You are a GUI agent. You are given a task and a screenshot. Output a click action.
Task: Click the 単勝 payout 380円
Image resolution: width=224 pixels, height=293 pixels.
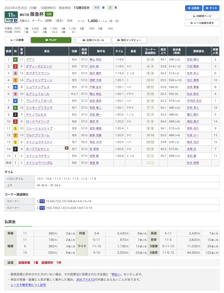point(53,233)
